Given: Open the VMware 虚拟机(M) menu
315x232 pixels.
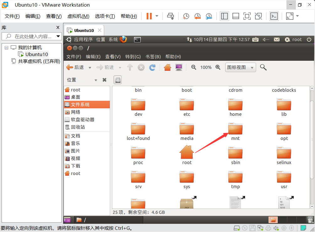Looking at the screenshot, I should click(78, 16).
